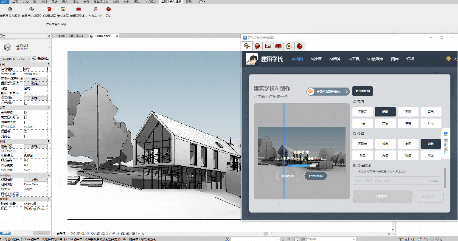This screenshot has height=241, width=458.
Task: Click the SU模型库 ribbon icon
Action: pyautogui.click(x=49, y=9)
